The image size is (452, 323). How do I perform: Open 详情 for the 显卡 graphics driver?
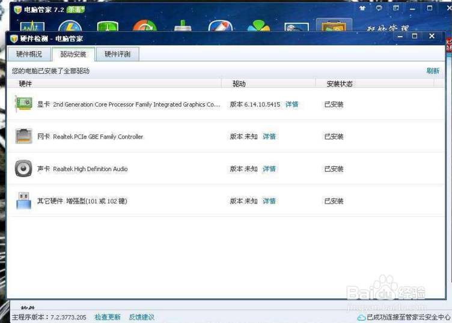coord(292,104)
